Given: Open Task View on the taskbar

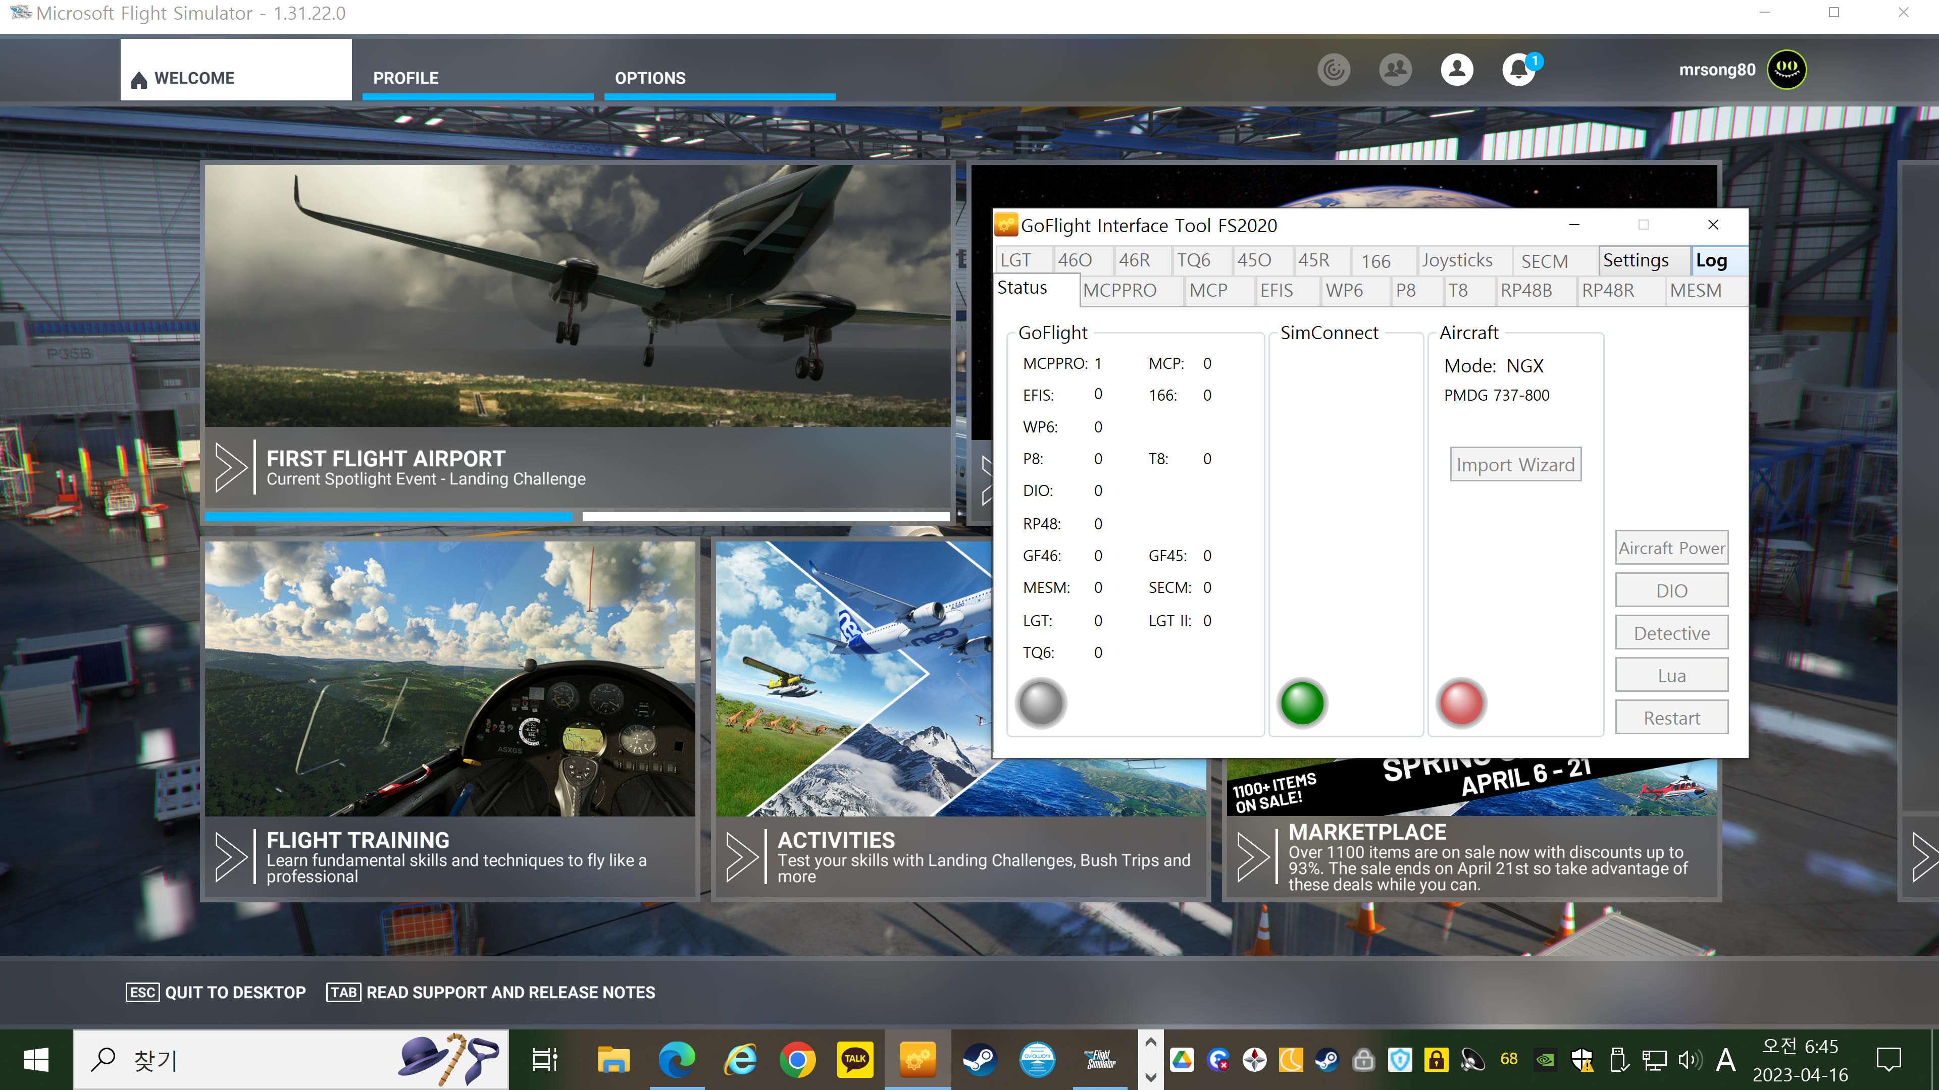Looking at the screenshot, I should pos(545,1060).
